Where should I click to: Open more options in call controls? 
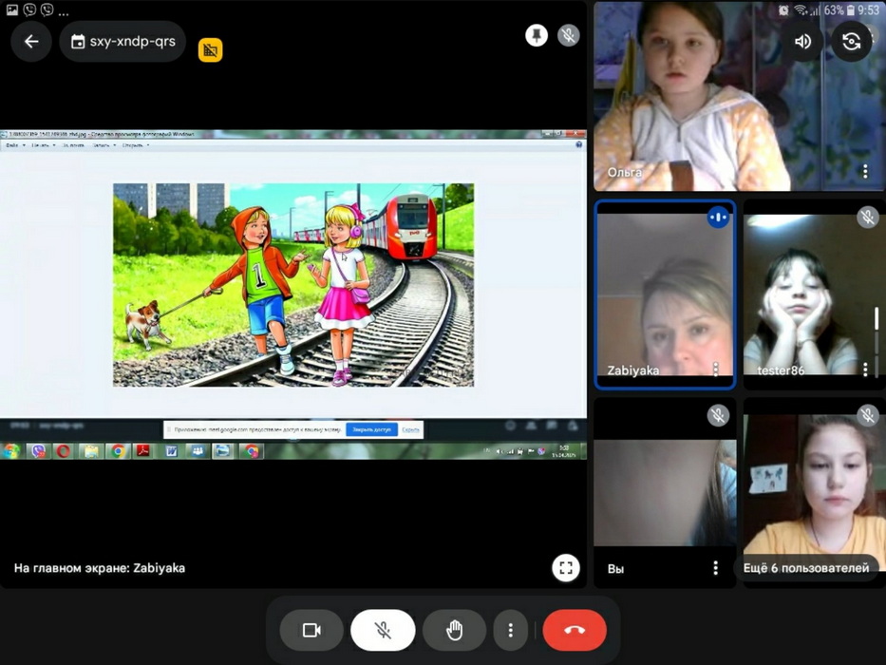pos(510,629)
